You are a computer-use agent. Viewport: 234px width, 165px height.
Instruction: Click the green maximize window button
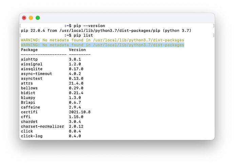coord(38,18)
